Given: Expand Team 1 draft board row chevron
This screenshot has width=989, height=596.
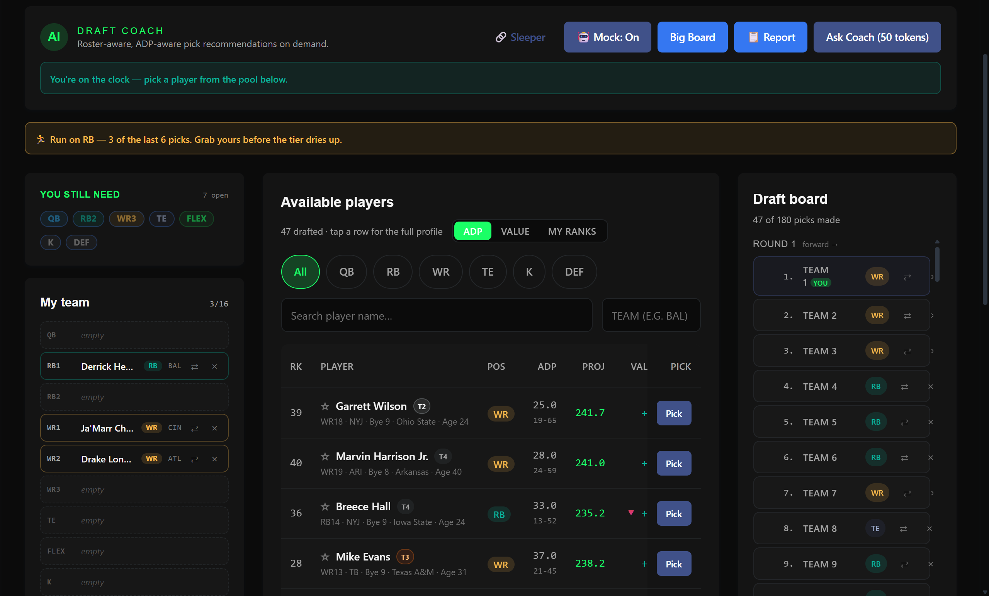Looking at the screenshot, I should point(932,277).
